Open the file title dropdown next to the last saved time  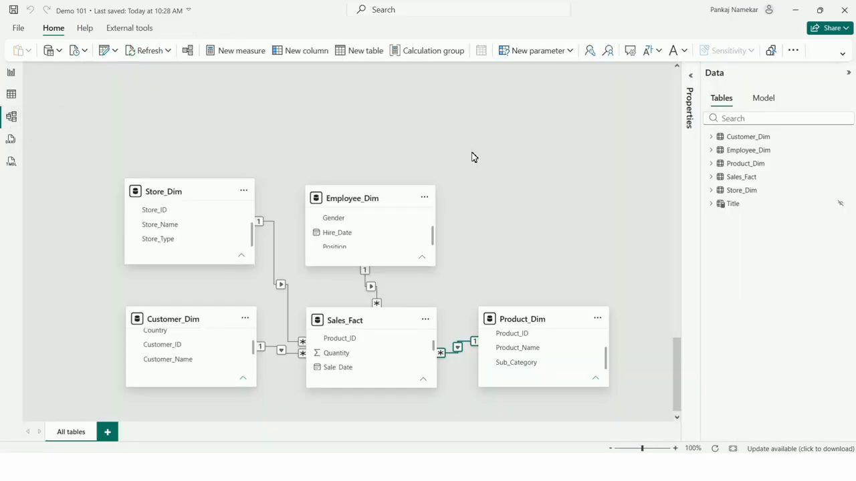(189, 10)
